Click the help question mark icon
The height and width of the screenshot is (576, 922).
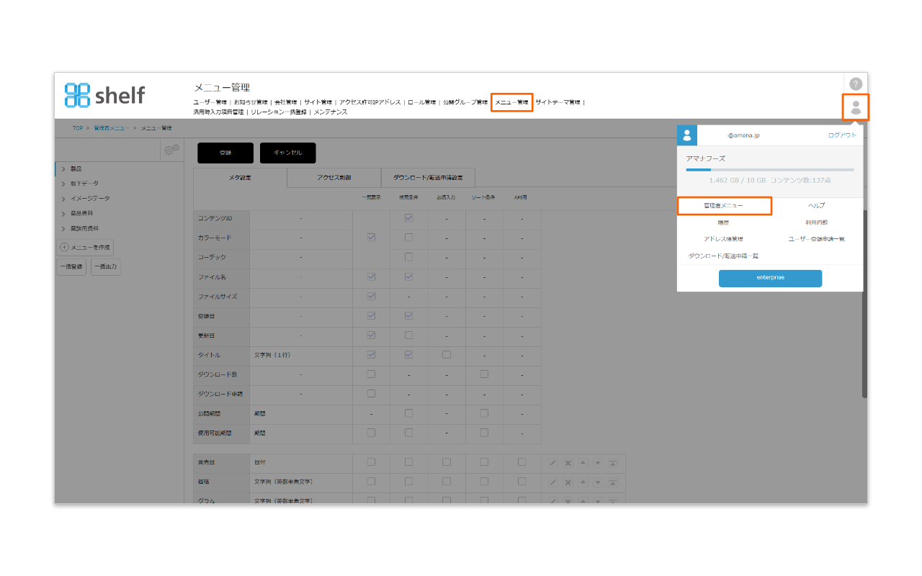coord(856,84)
